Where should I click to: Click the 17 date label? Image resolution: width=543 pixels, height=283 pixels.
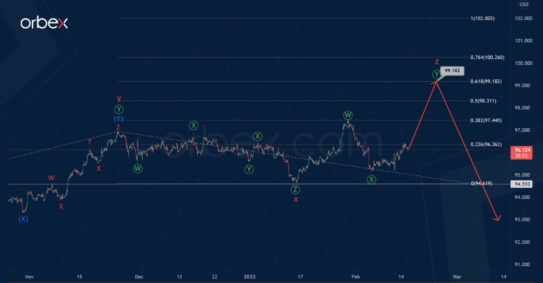point(300,276)
